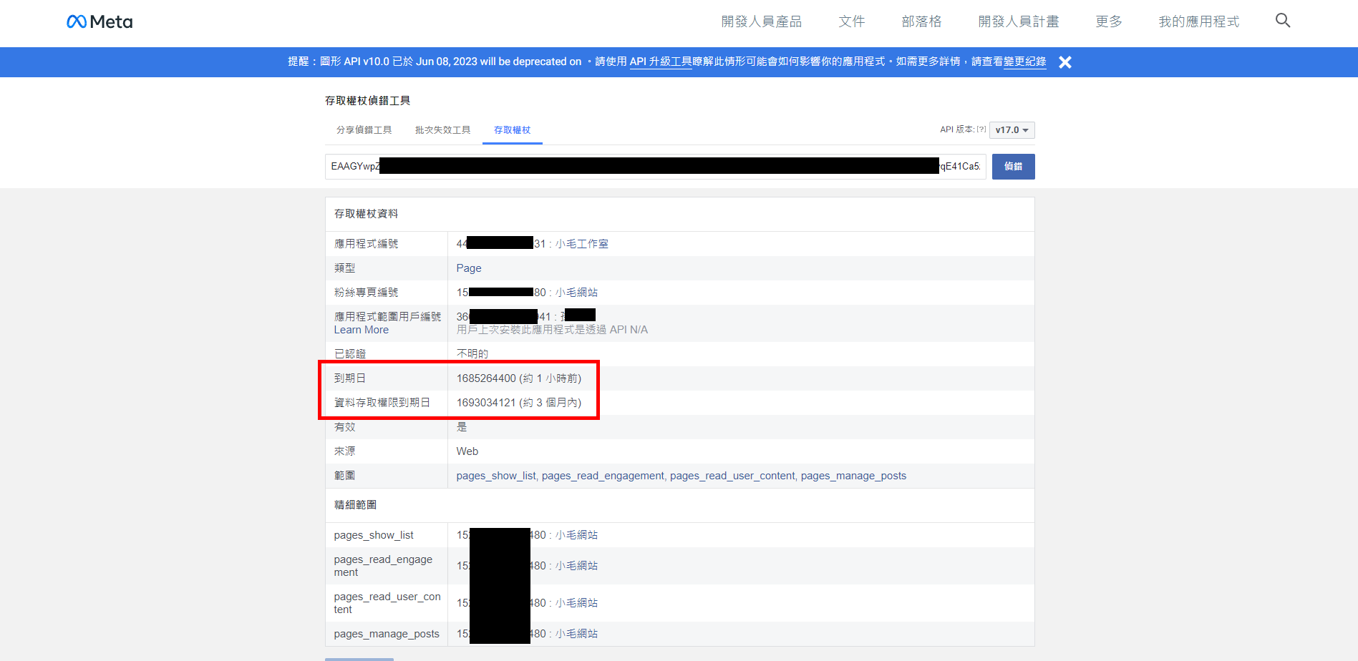This screenshot has width=1358, height=661.
Task: Click the 偵錯 button
Action: click(1014, 167)
